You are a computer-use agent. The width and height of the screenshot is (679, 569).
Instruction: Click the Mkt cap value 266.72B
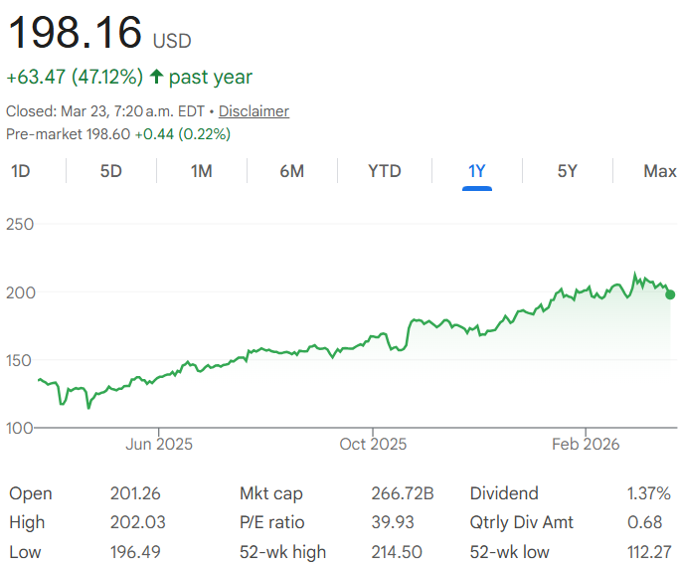click(403, 493)
